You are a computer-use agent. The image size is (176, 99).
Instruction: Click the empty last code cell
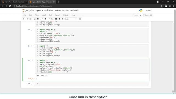click(92, 84)
